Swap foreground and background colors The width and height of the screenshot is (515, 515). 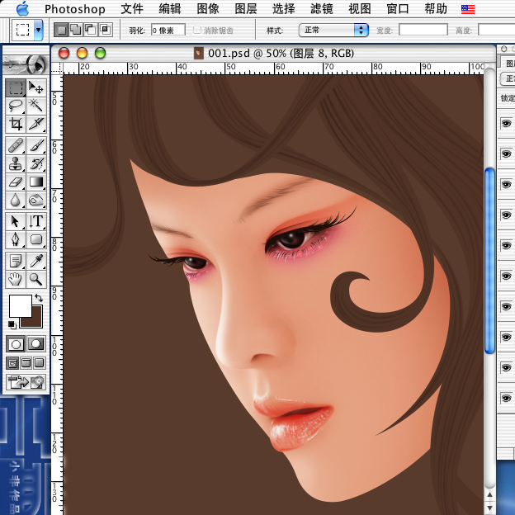tap(39, 298)
